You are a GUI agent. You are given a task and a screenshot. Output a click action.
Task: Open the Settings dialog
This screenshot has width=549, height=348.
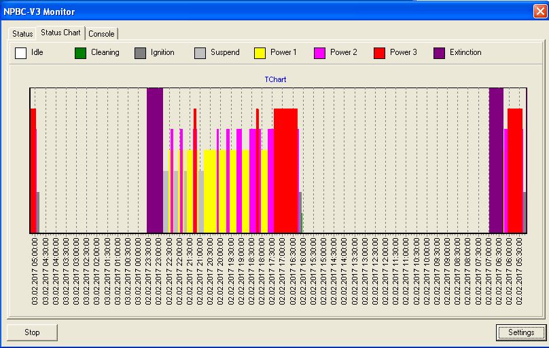coord(520,332)
